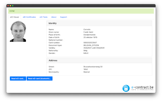Click the Gender: label
Viewport: 162px width, 101px height.
[x=52, y=53]
